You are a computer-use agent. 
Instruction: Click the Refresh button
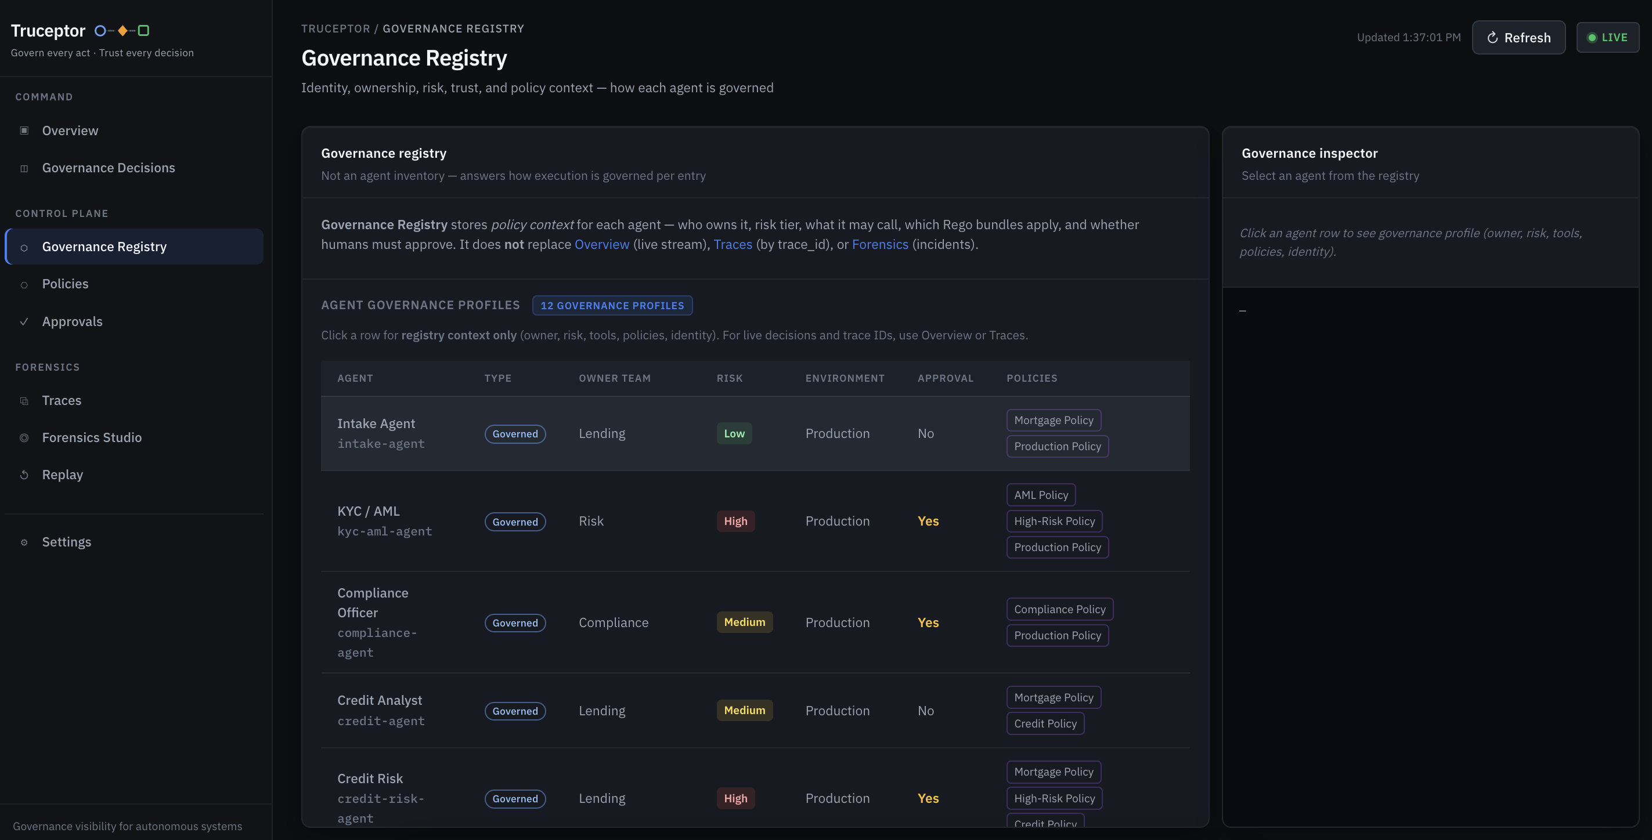pos(1518,38)
